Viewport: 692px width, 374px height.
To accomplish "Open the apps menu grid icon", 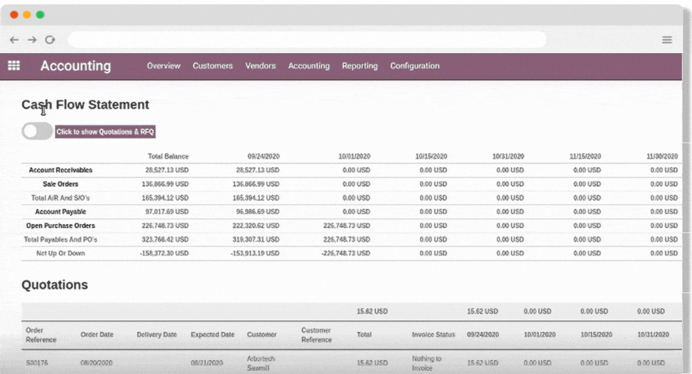I will [14, 65].
